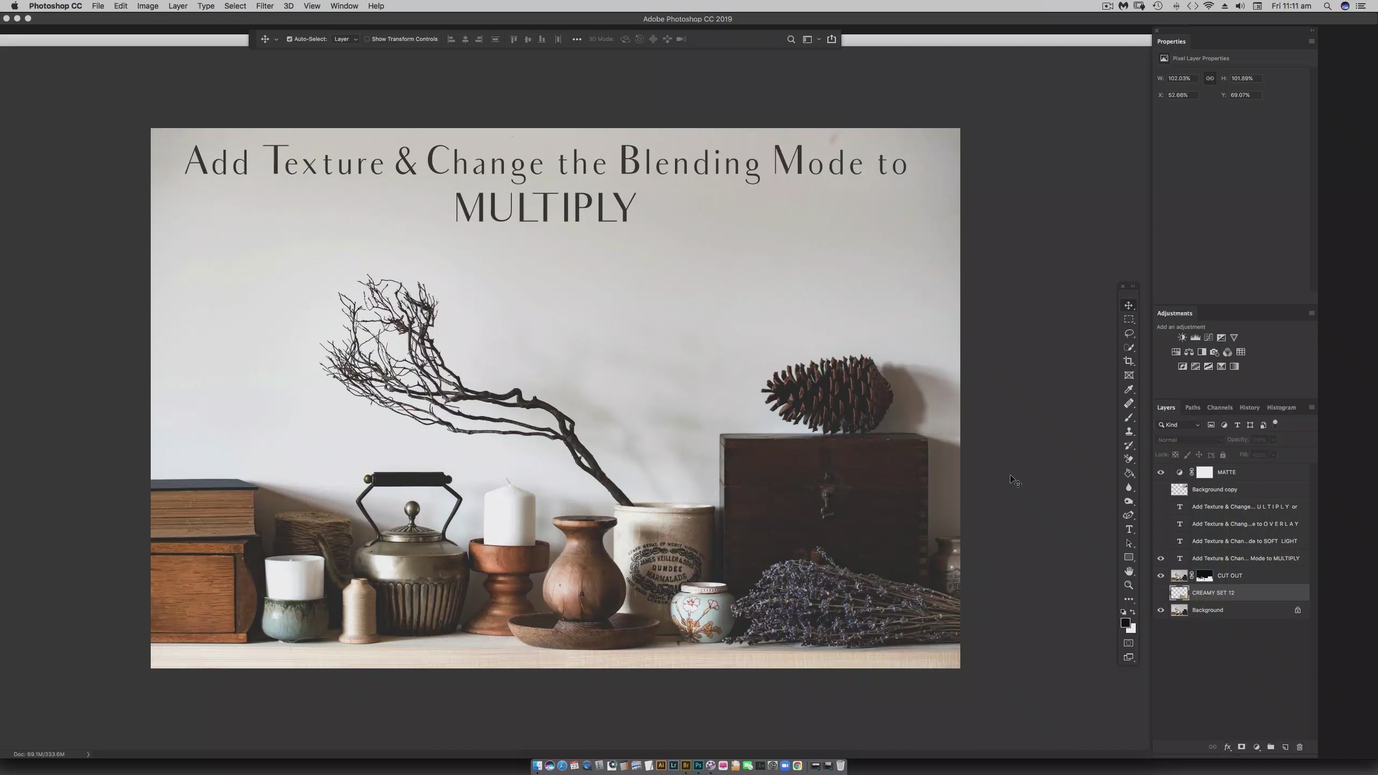Switch to the Channels tab

click(x=1219, y=407)
